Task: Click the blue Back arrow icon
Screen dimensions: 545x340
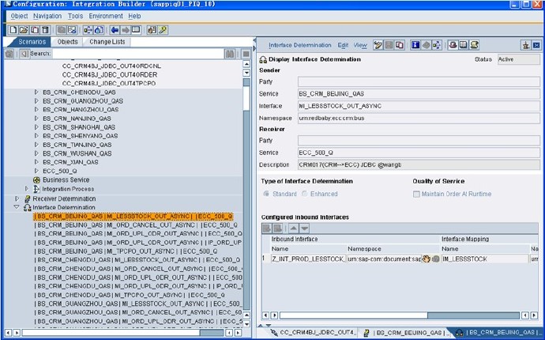Action: coord(115,30)
